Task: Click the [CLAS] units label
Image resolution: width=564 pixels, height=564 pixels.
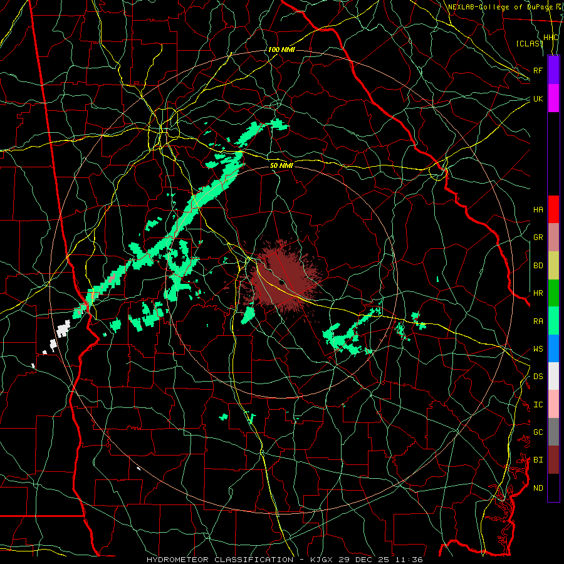Action: [x=530, y=43]
